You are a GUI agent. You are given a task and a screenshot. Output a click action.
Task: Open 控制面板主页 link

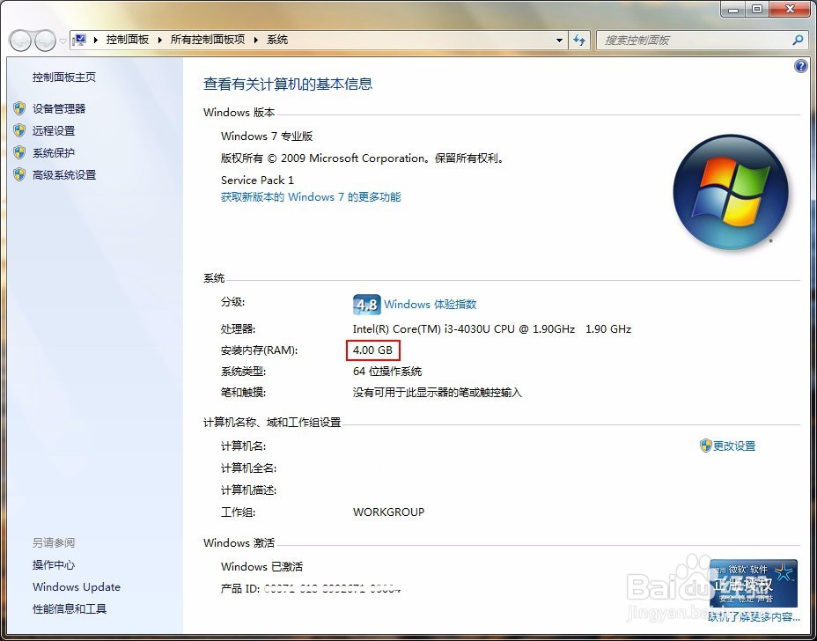(x=64, y=77)
